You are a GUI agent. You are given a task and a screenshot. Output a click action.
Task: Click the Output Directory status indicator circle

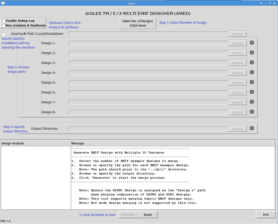tap(252, 128)
